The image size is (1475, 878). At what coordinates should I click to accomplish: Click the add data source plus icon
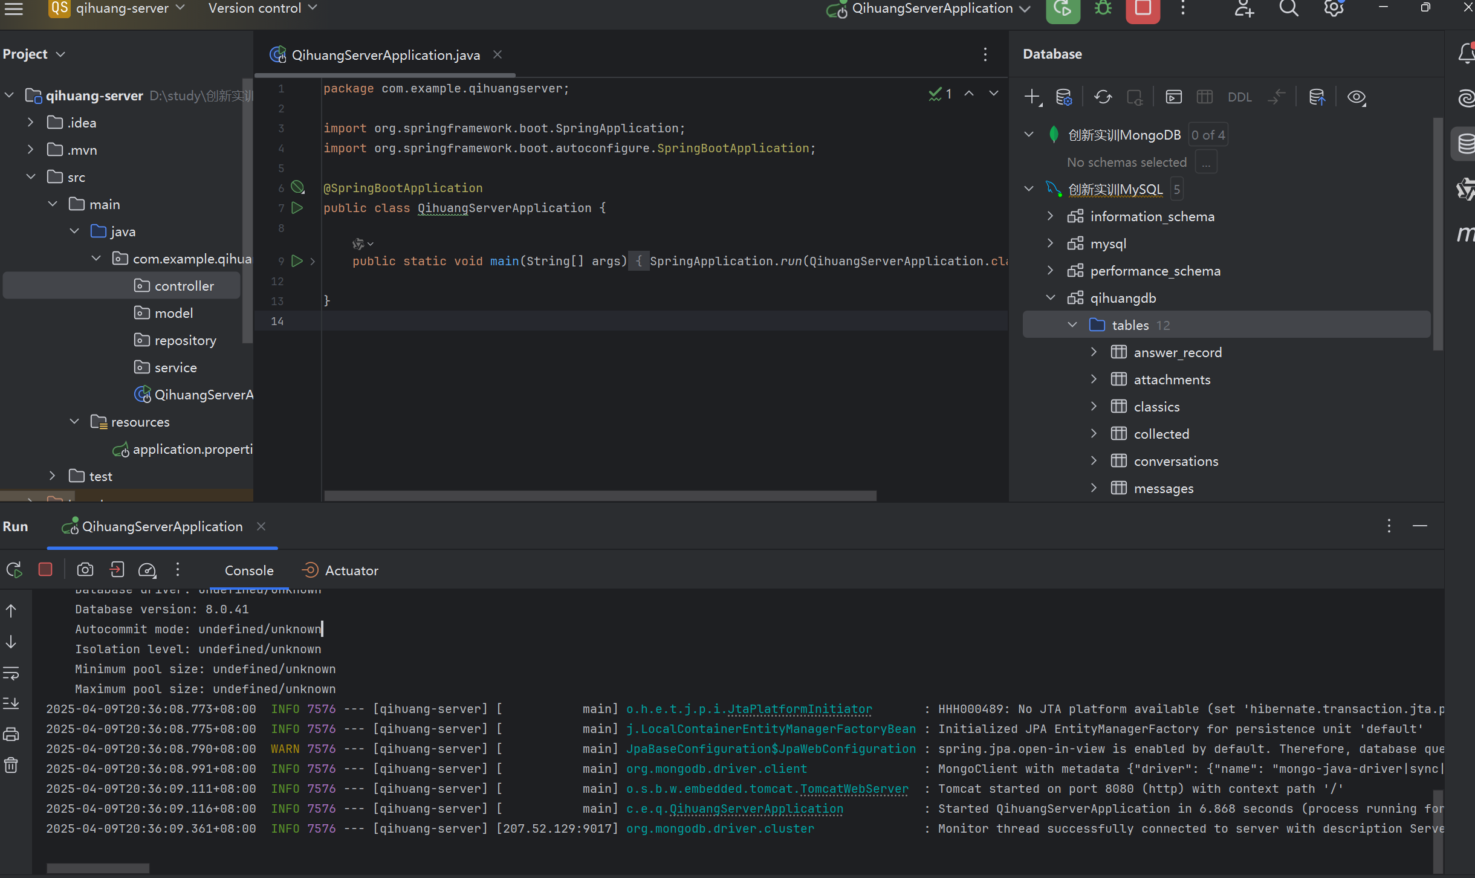coord(1032,97)
